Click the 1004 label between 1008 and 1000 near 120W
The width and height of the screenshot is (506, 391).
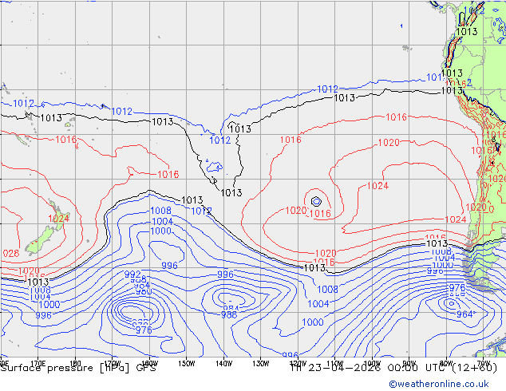click(x=318, y=303)
